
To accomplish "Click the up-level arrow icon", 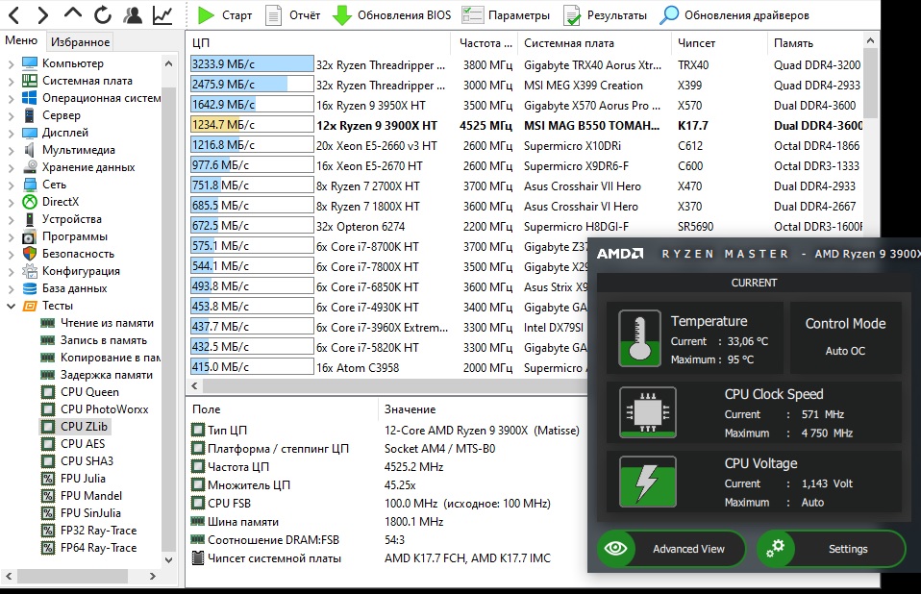I will pos(73,13).
